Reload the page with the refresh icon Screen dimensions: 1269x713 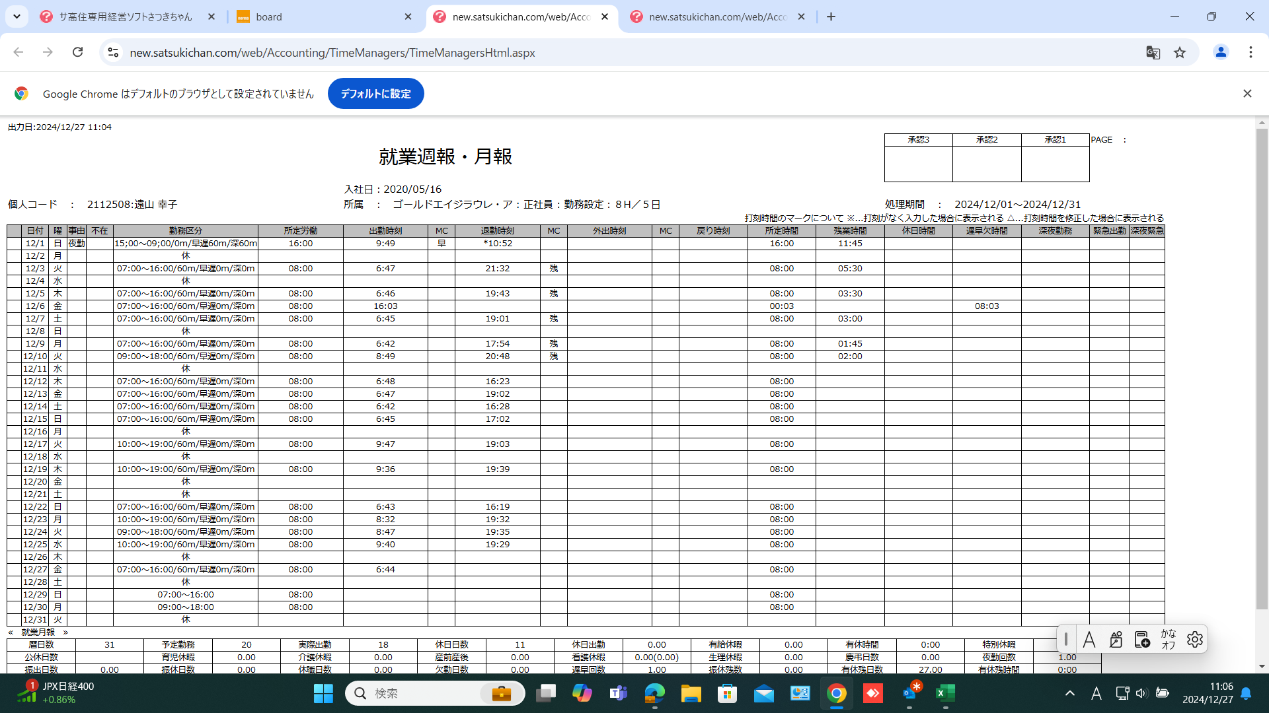pyautogui.click(x=78, y=52)
